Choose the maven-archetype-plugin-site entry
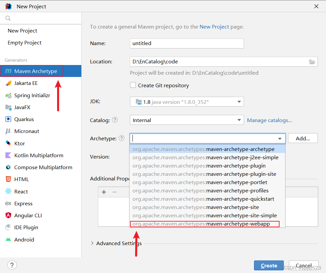Image resolution: width=326 pixels, height=273 pixels. [207, 174]
